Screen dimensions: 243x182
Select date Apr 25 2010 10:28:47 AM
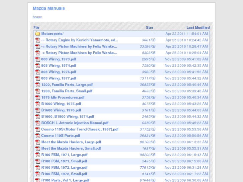pyautogui.click(x=187, y=46)
